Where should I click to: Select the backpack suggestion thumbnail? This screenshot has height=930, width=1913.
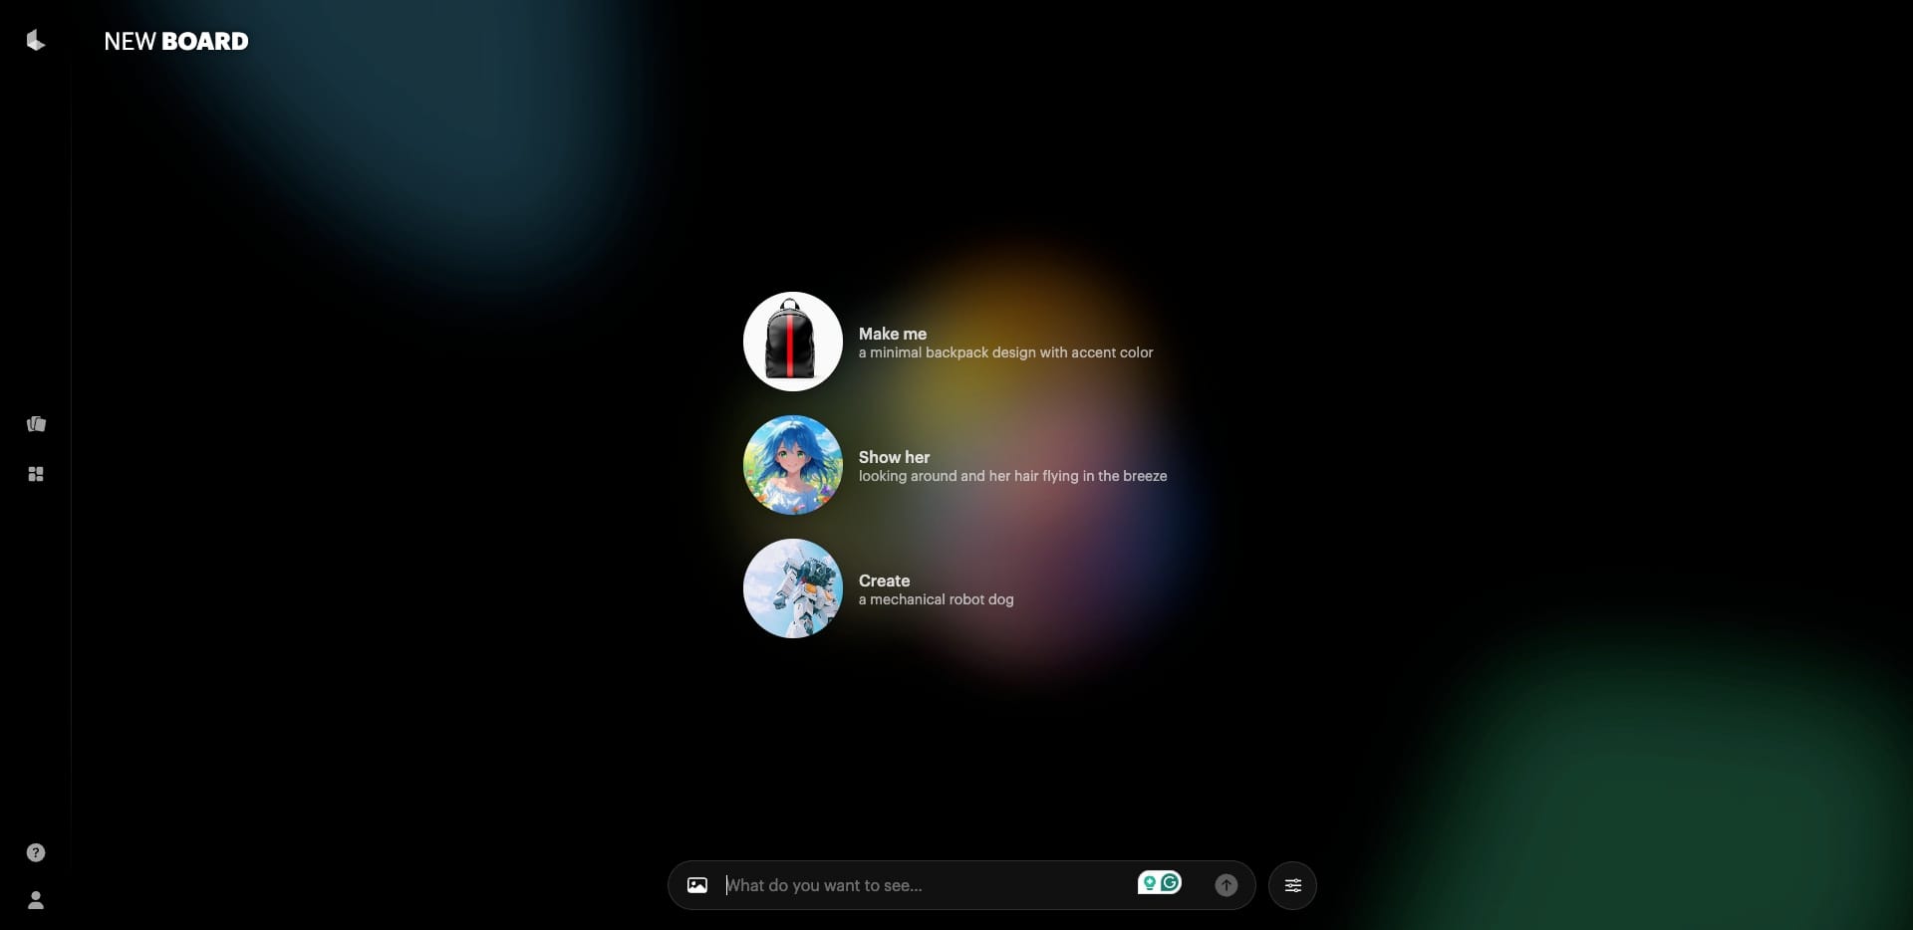click(793, 342)
